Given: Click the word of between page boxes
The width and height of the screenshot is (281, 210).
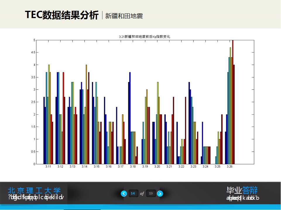Looking at the screenshot, I should pos(142,193).
